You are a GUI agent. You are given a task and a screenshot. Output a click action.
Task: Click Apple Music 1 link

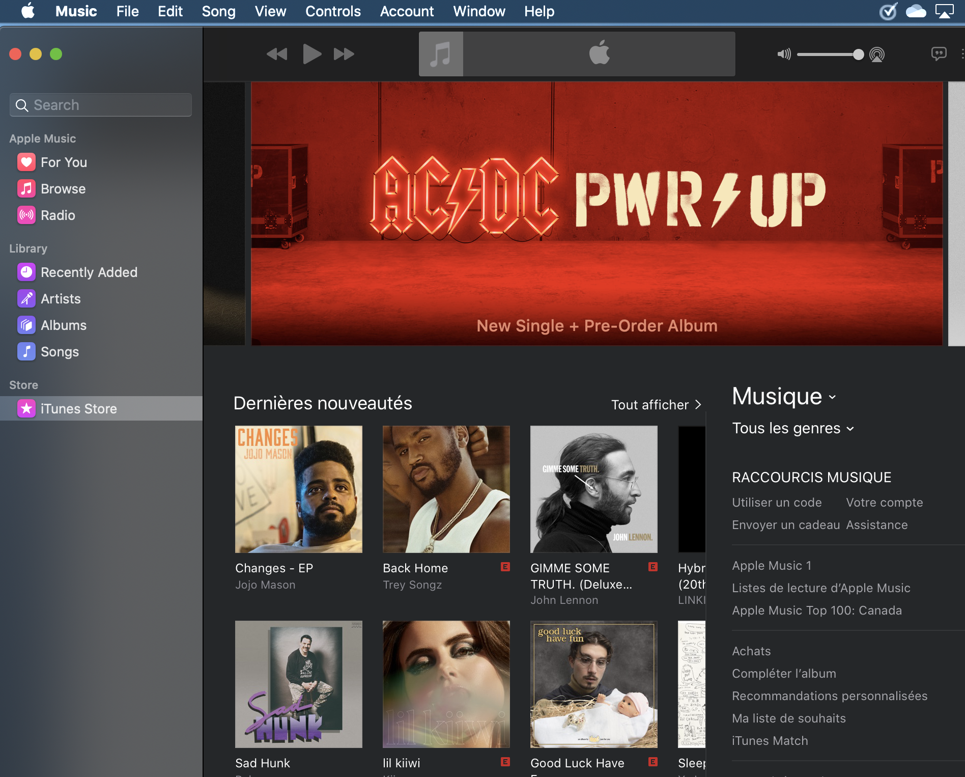click(x=772, y=566)
